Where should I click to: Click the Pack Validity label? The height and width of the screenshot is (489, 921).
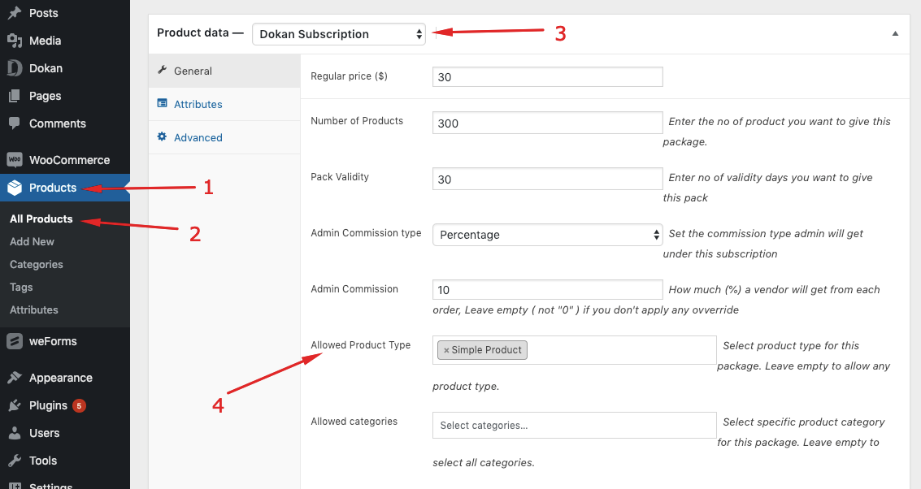tap(340, 177)
